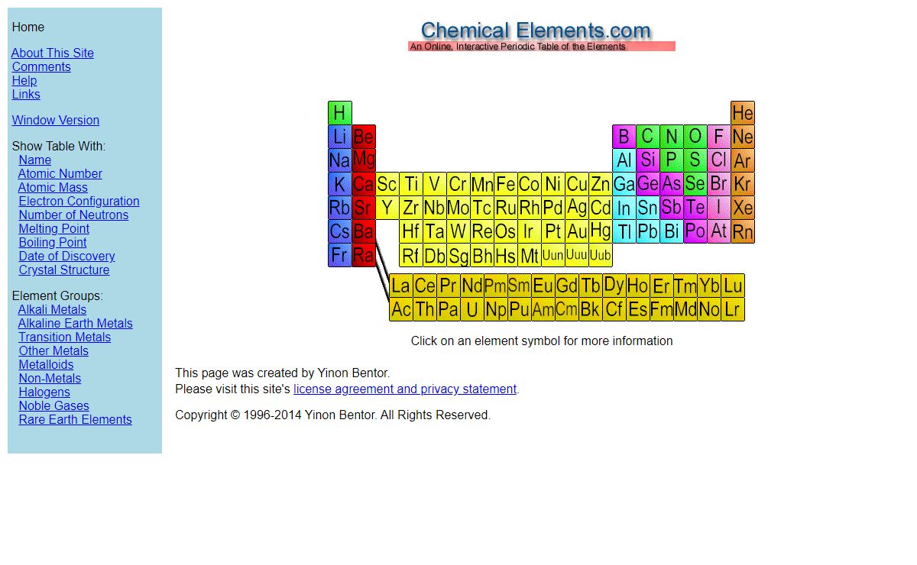Go to the Comments page

tap(41, 67)
